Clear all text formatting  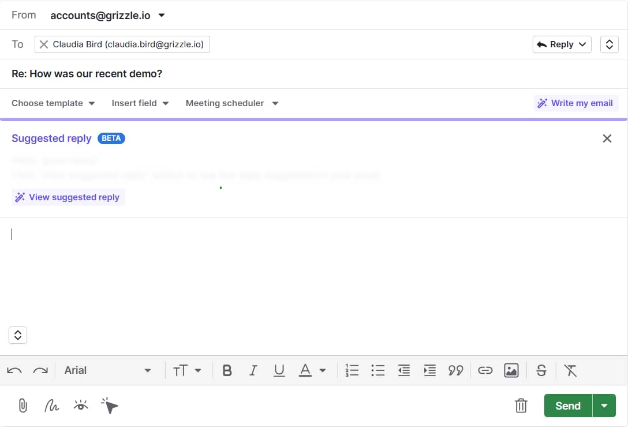tap(571, 371)
